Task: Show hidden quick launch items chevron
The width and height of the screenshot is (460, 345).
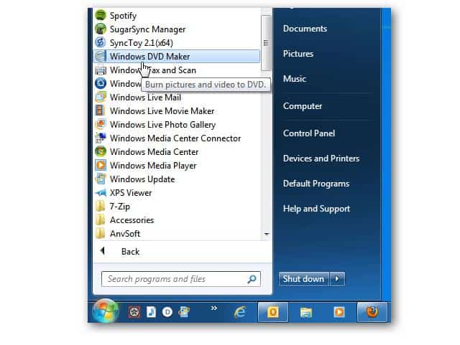Action: coord(213,308)
